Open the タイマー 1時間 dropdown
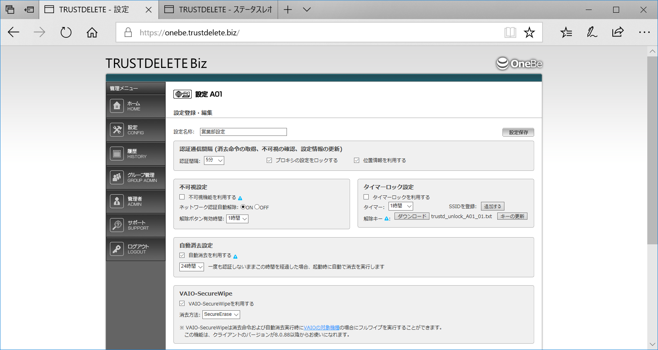The width and height of the screenshot is (658, 350). pyautogui.click(x=401, y=206)
